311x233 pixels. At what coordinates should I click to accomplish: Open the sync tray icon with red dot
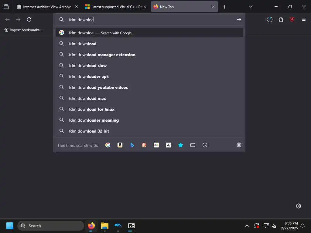click(x=256, y=226)
